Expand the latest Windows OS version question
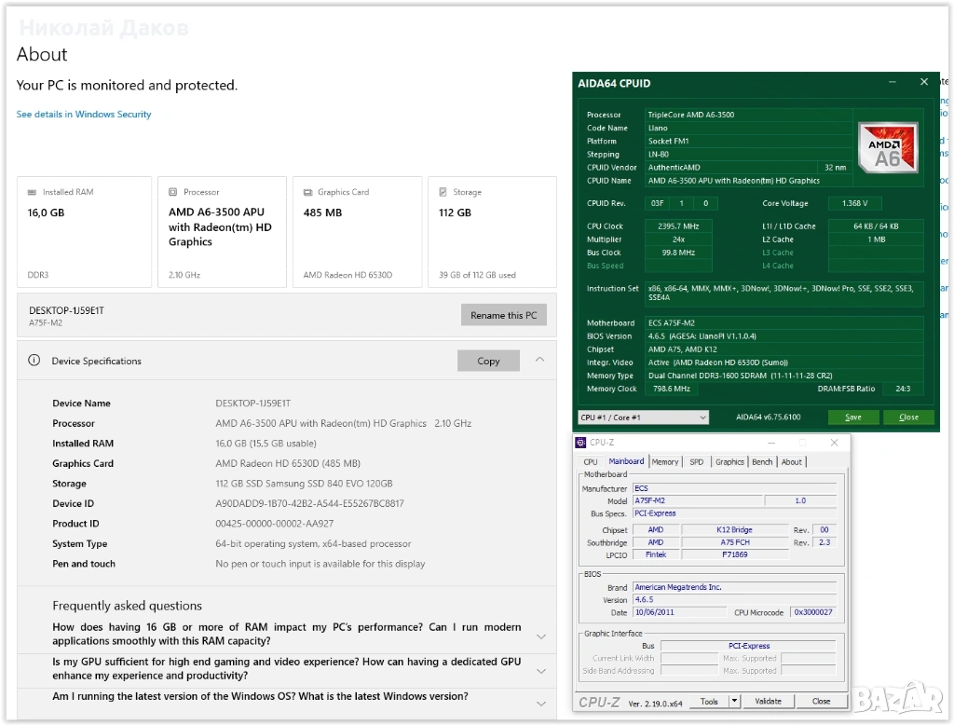Image resolution: width=954 pixels, height=725 pixels. point(540,704)
